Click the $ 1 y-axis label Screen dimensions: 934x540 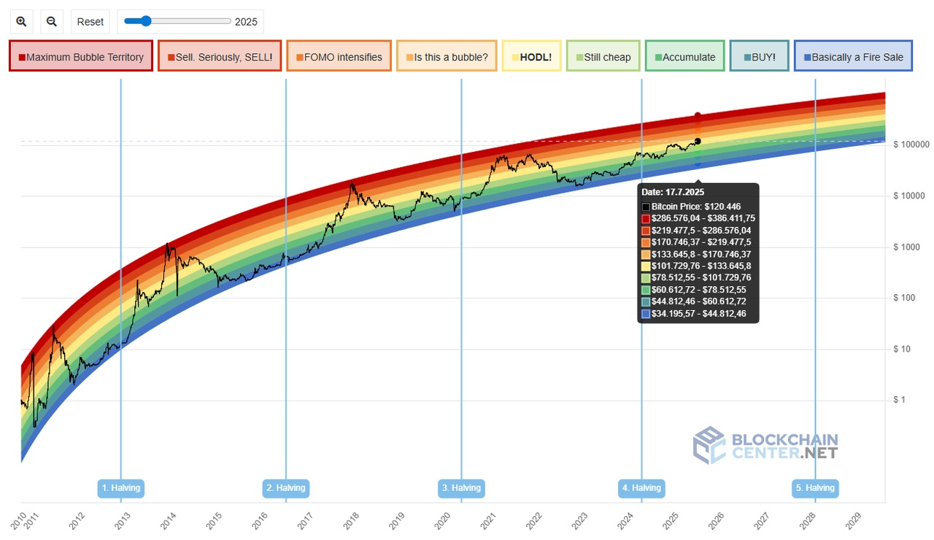pyautogui.click(x=900, y=400)
